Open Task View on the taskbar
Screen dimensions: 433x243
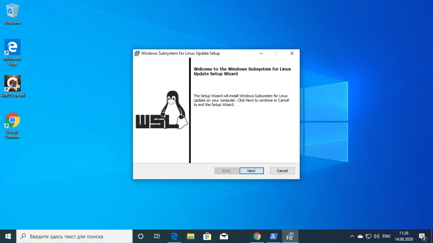[x=157, y=236]
